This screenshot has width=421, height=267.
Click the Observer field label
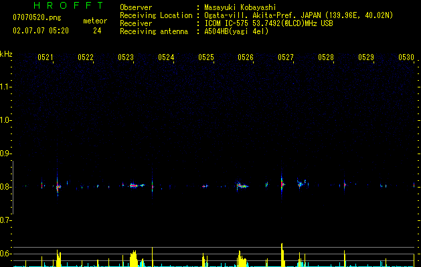[136, 7]
